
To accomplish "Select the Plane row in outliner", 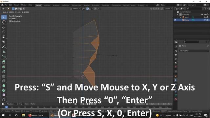I will (192, 20).
